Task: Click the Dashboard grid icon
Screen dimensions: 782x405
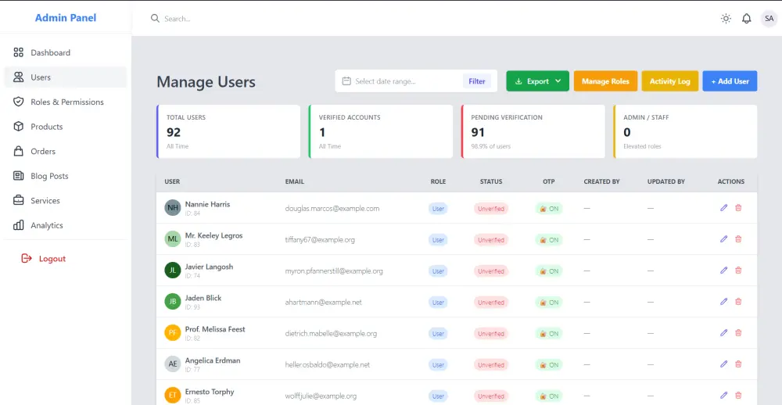Action: (19, 52)
